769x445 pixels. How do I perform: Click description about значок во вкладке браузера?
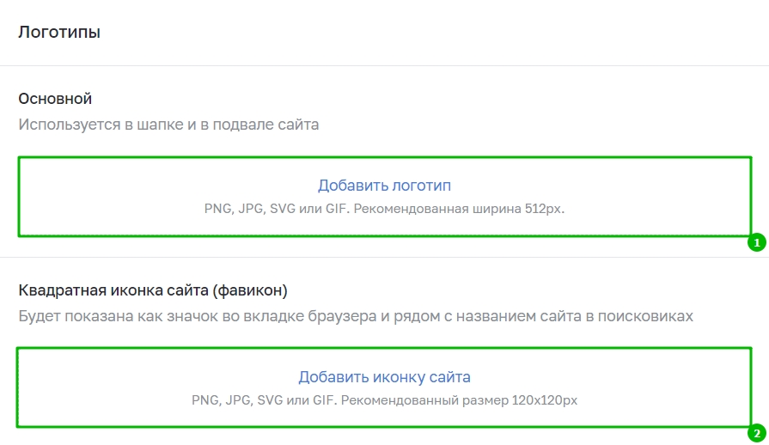point(356,316)
